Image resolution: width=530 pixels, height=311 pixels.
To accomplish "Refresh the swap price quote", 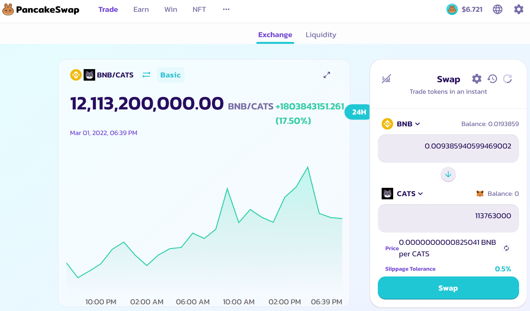I will coord(507,79).
